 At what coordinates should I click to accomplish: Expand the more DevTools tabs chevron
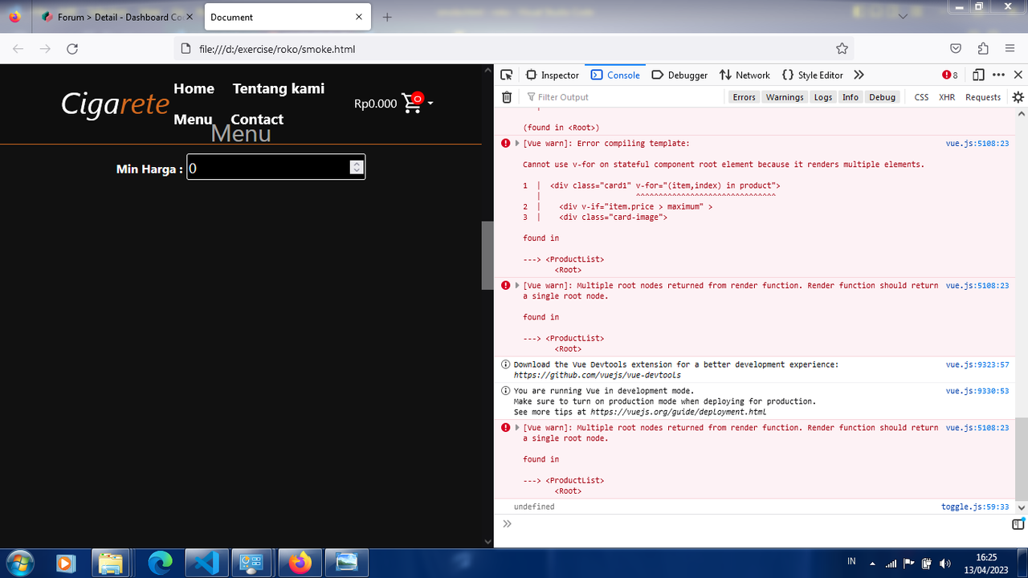tap(859, 75)
